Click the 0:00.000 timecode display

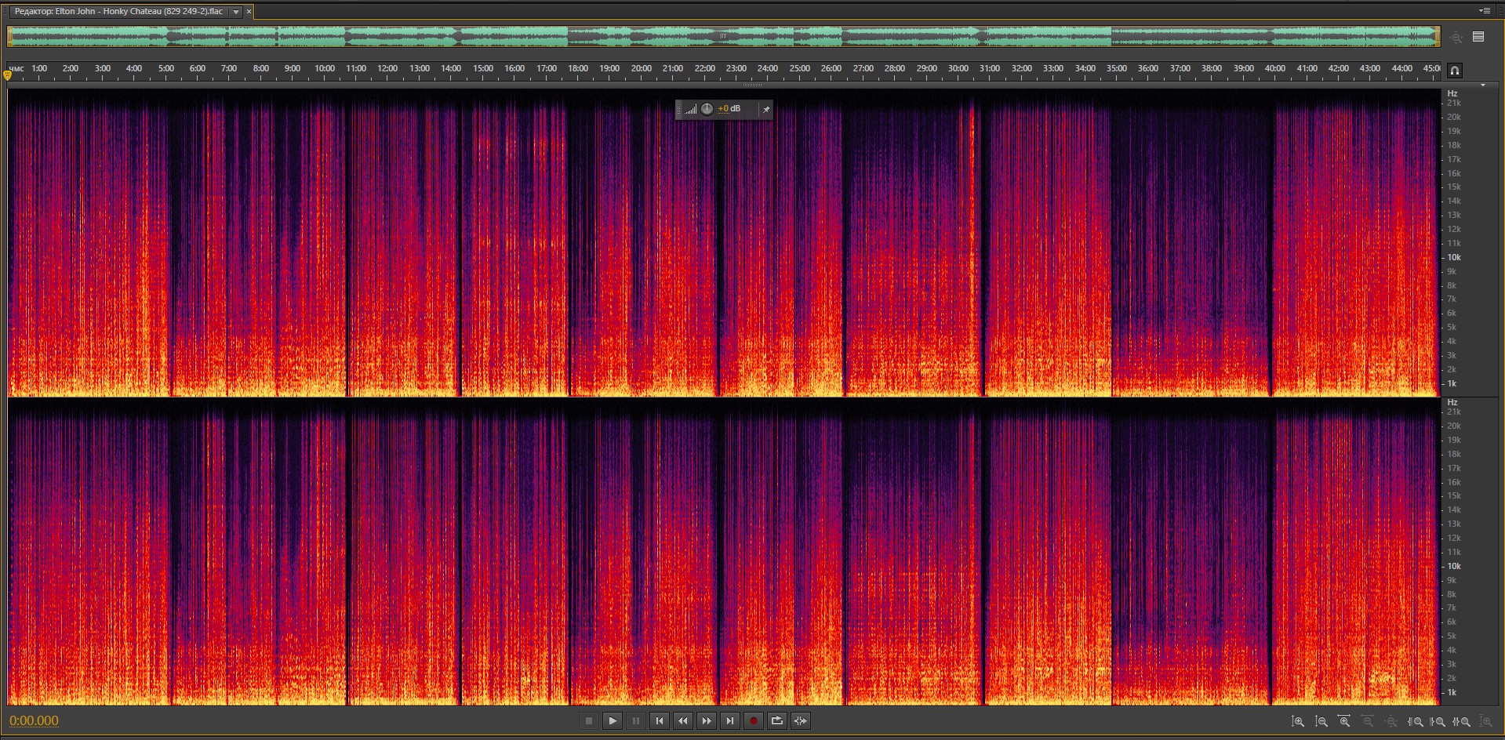point(34,721)
